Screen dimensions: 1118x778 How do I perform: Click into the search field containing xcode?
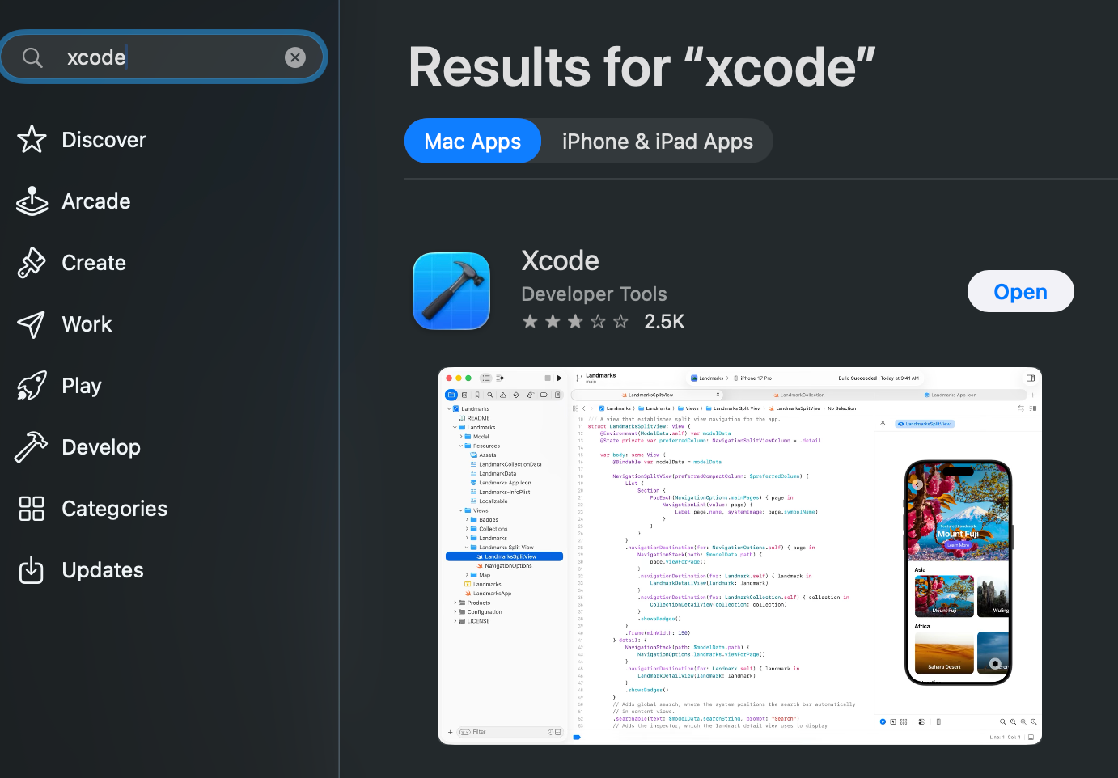point(163,57)
